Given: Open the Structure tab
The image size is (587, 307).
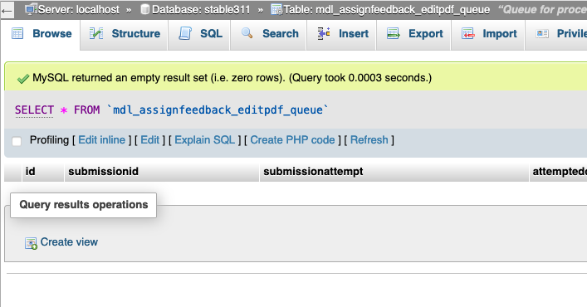Looking at the screenshot, I should point(125,34).
